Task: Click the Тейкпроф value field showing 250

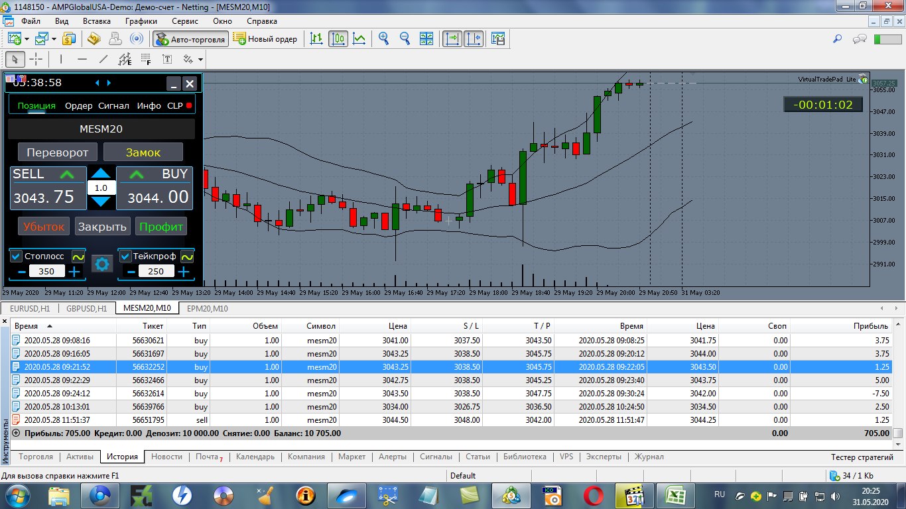Action: tap(156, 271)
